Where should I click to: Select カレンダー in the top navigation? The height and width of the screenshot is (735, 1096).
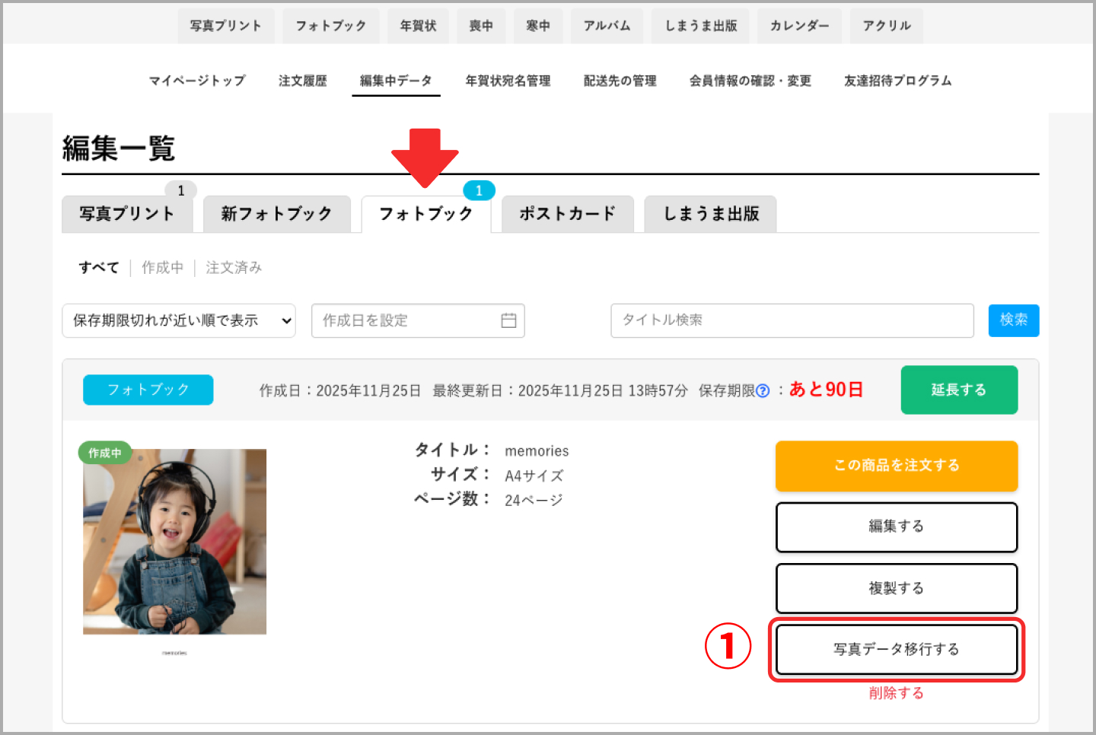tap(799, 25)
